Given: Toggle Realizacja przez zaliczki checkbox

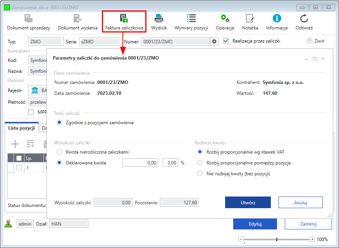Looking at the screenshot, I should (226, 41).
